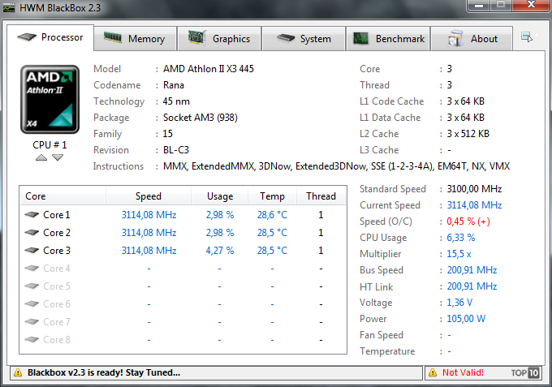Sort by the Usage column header
Screen dimensions: 552x387
(220, 196)
